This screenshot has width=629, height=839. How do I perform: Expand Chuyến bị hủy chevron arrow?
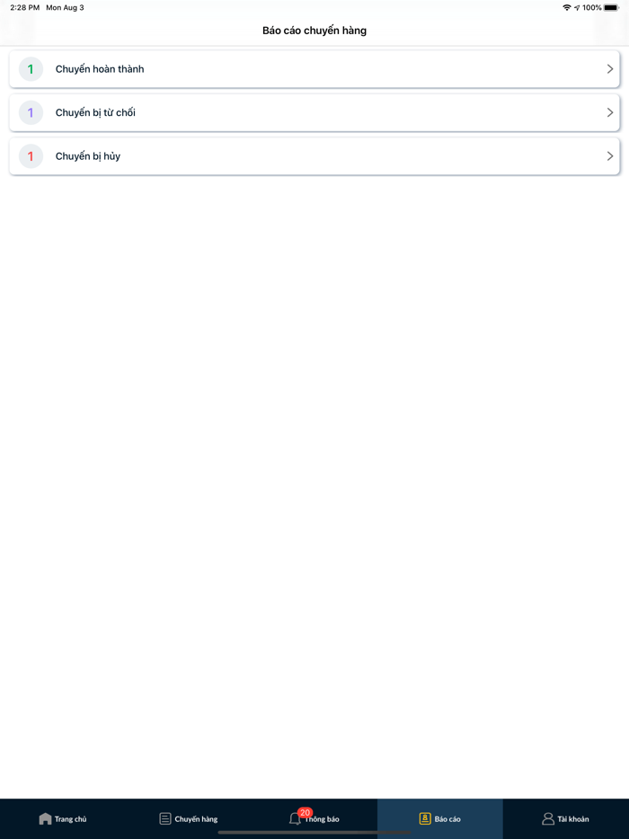(610, 156)
